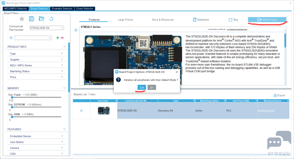Collapse the PRODUCT INFO section
This screenshot has width=294, height=159.
[x=64, y=47]
